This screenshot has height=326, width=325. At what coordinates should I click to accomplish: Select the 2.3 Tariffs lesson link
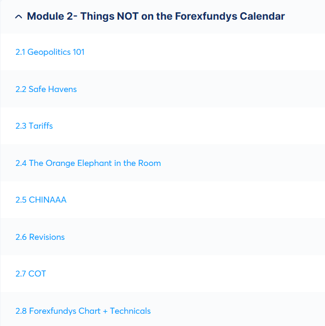(x=34, y=126)
